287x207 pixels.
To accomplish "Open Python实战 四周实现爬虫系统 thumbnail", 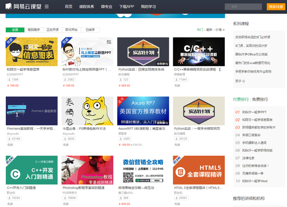I will 143,52.
